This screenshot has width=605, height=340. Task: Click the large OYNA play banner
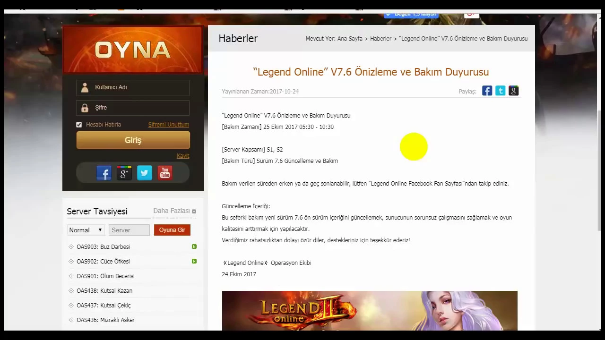(133, 50)
